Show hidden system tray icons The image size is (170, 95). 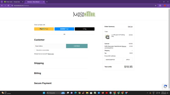(147, 93)
